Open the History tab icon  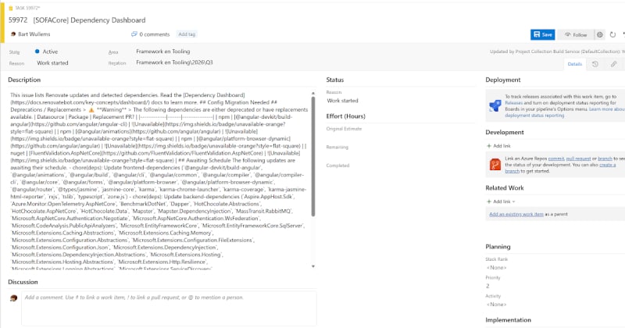coord(595,64)
